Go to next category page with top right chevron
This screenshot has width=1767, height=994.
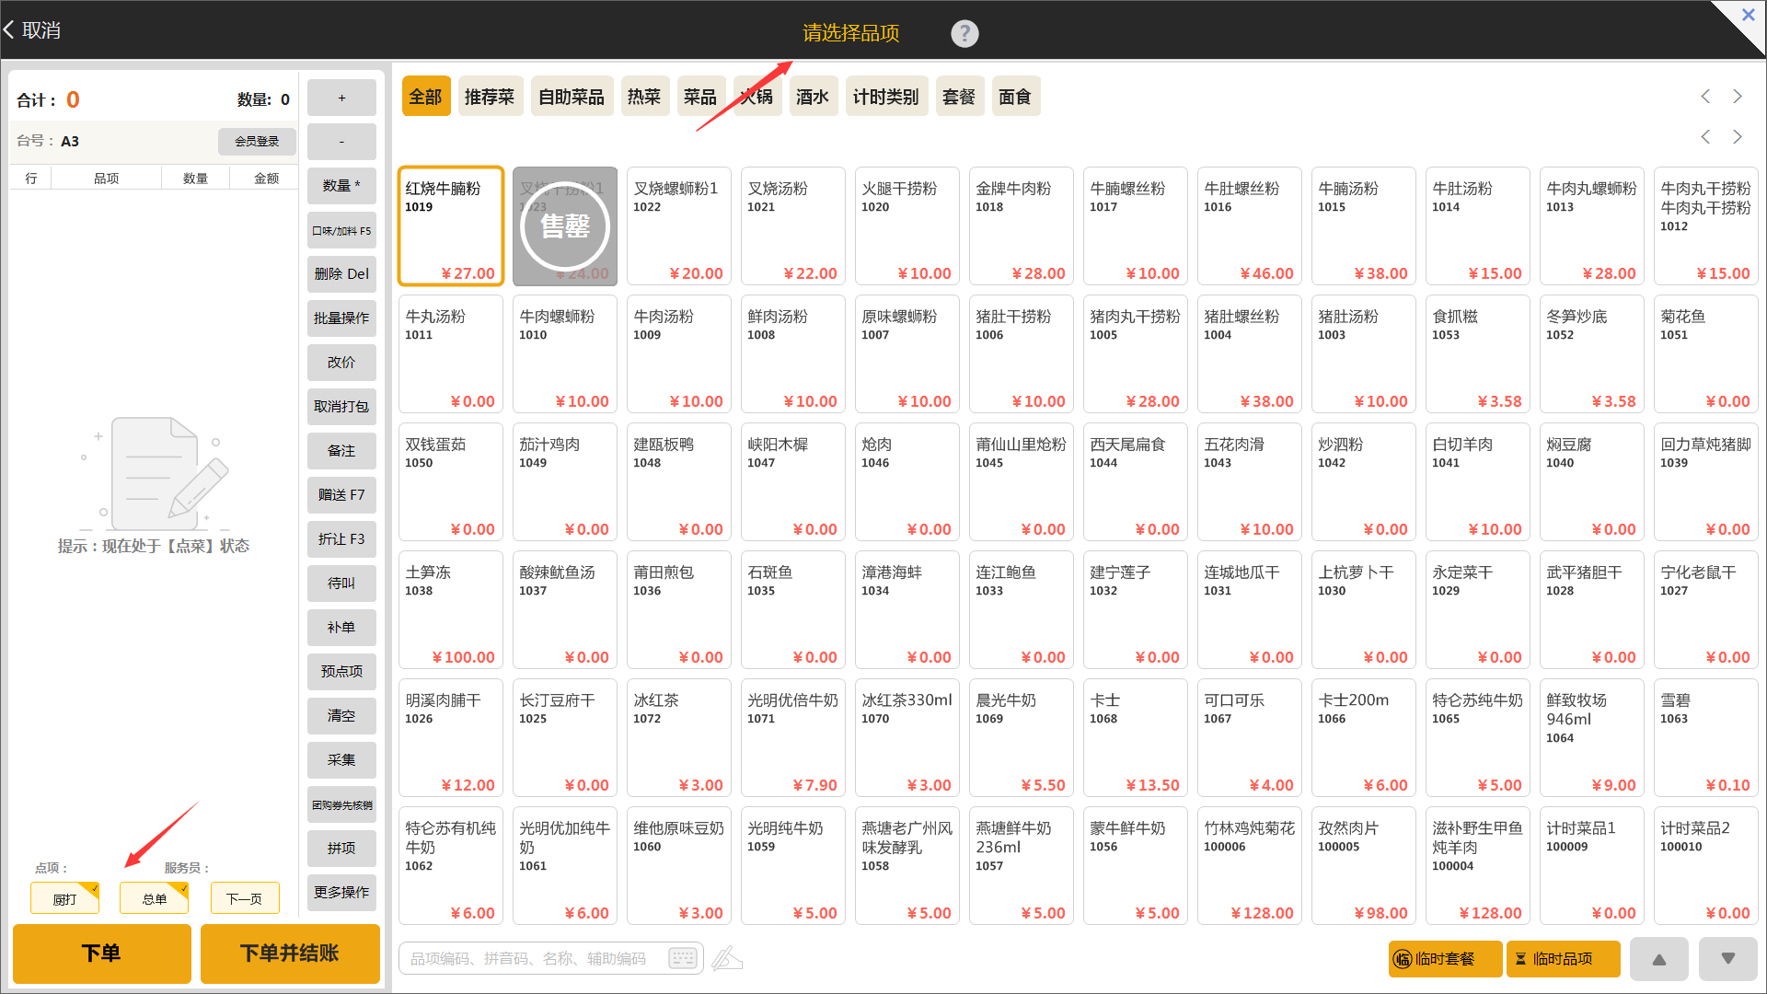coord(1737,97)
